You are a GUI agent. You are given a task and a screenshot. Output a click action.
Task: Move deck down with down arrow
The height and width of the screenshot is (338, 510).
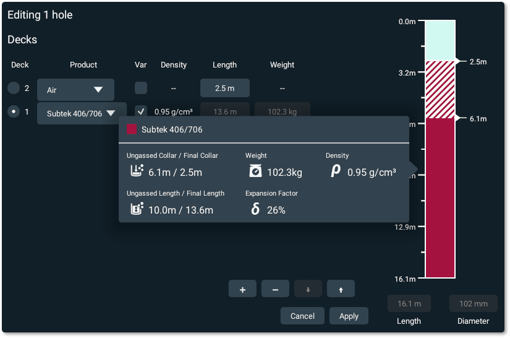(308, 289)
